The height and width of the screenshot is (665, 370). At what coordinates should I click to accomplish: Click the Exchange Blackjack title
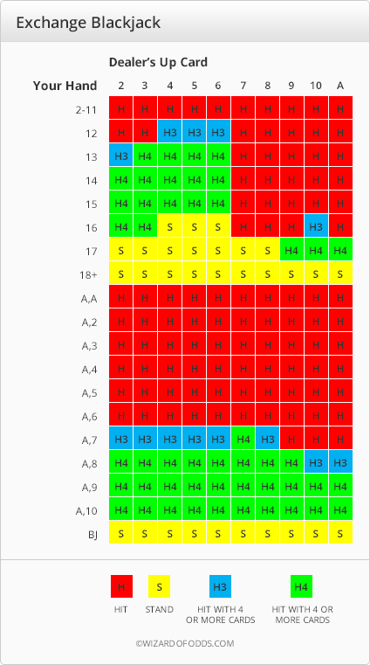pyautogui.click(x=88, y=23)
